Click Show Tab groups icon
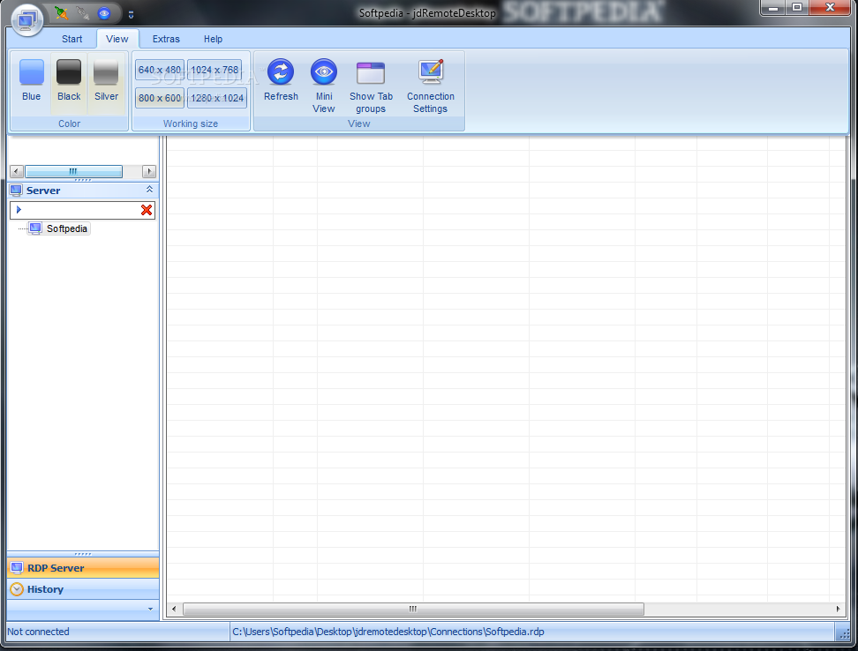Viewport: 858px width, 651px height. pyautogui.click(x=371, y=72)
